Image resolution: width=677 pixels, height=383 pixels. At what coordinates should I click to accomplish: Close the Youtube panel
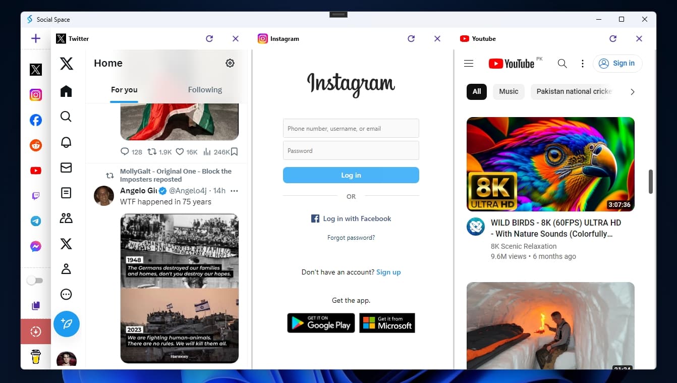(639, 38)
